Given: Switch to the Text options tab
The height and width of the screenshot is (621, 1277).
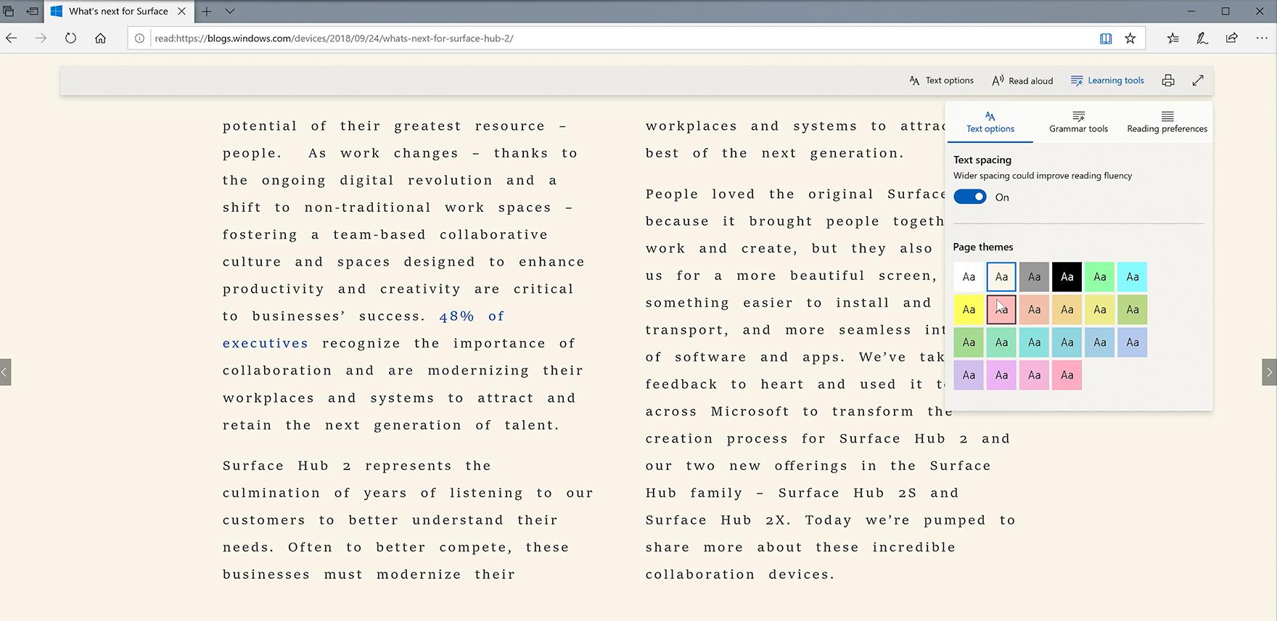Looking at the screenshot, I should click(990, 123).
